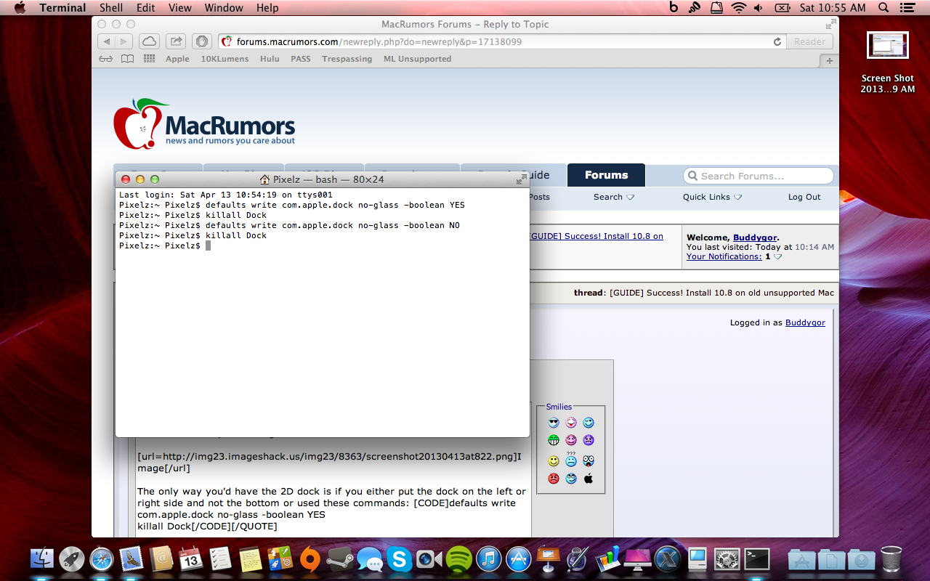The height and width of the screenshot is (581, 930).
Task: Insert the blue shocked wide-eyed smiley
Action: (589, 460)
